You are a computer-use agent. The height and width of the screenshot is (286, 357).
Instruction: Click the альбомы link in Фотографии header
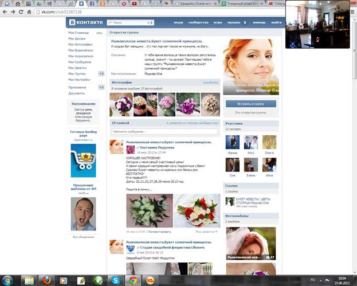point(211,83)
